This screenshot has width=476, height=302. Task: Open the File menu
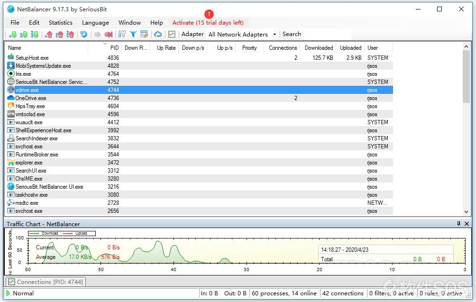point(15,22)
